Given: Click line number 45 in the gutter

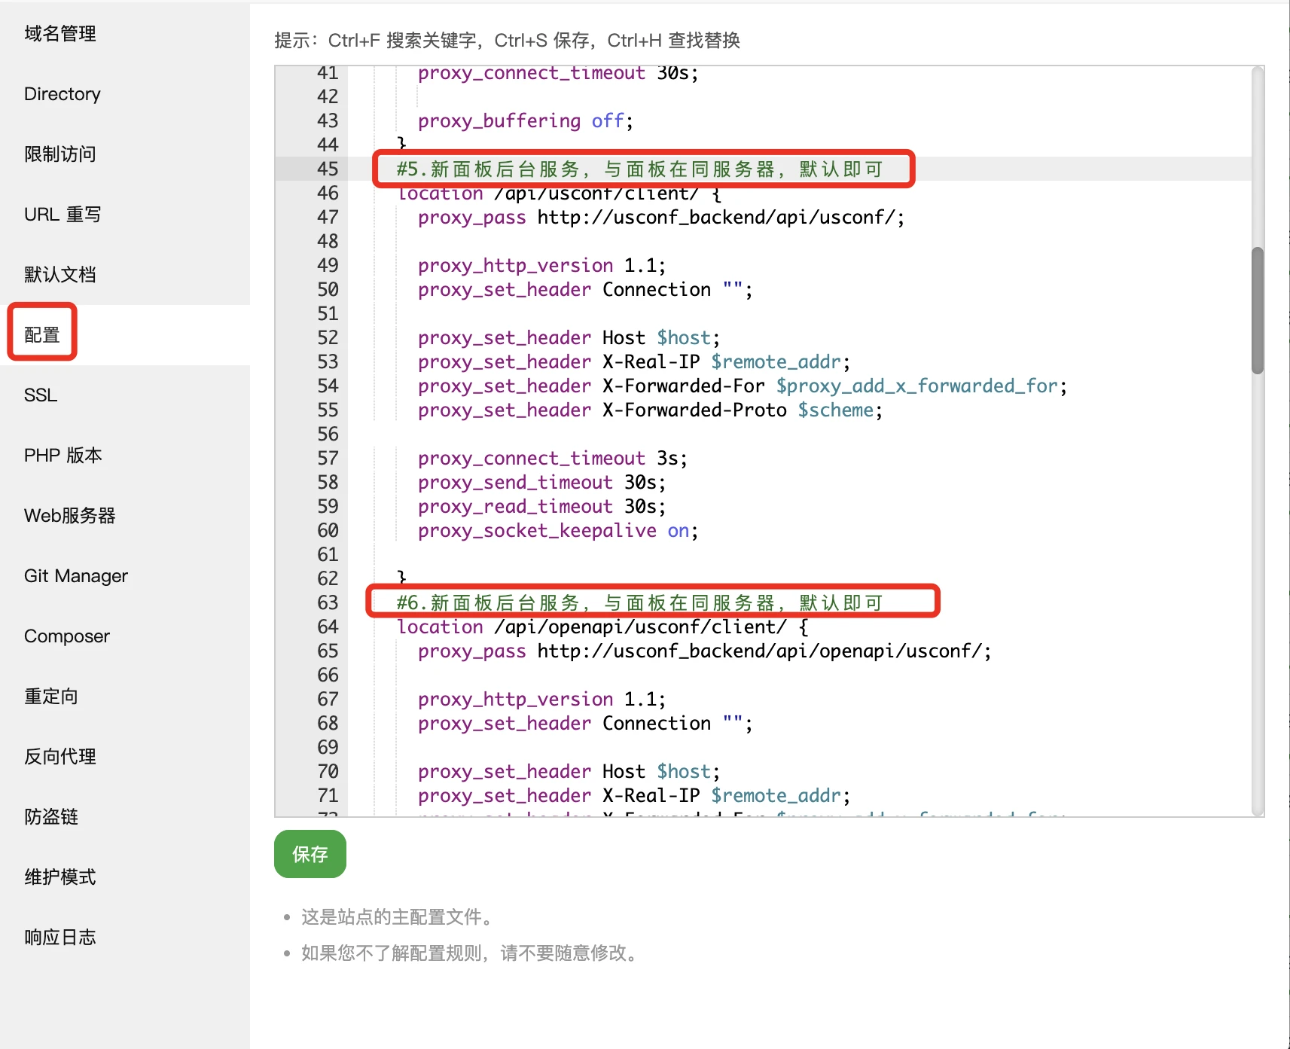Looking at the screenshot, I should [x=328, y=169].
